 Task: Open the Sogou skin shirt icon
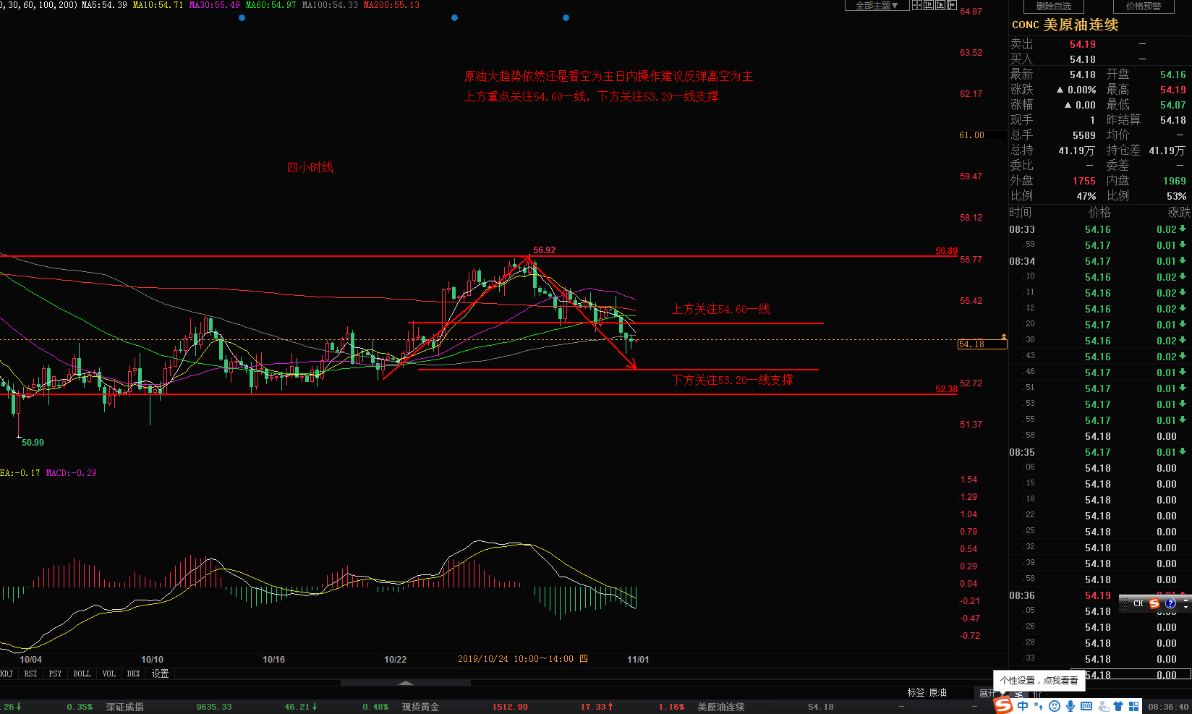[1118, 706]
